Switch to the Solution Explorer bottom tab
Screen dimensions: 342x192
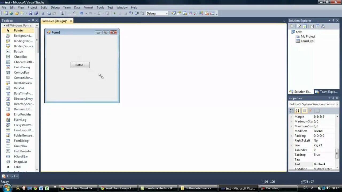[x=301, y=92]
